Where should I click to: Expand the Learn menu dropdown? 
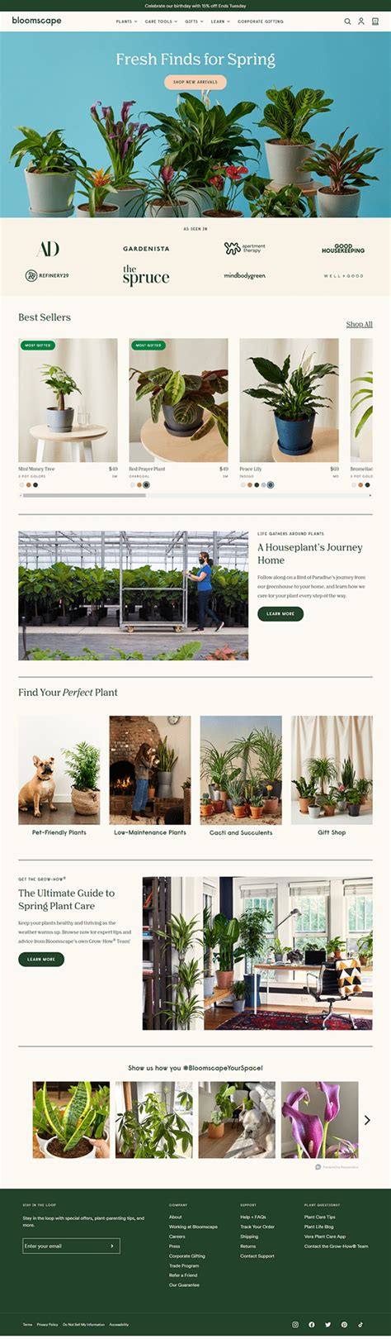[x=219, y=21]
